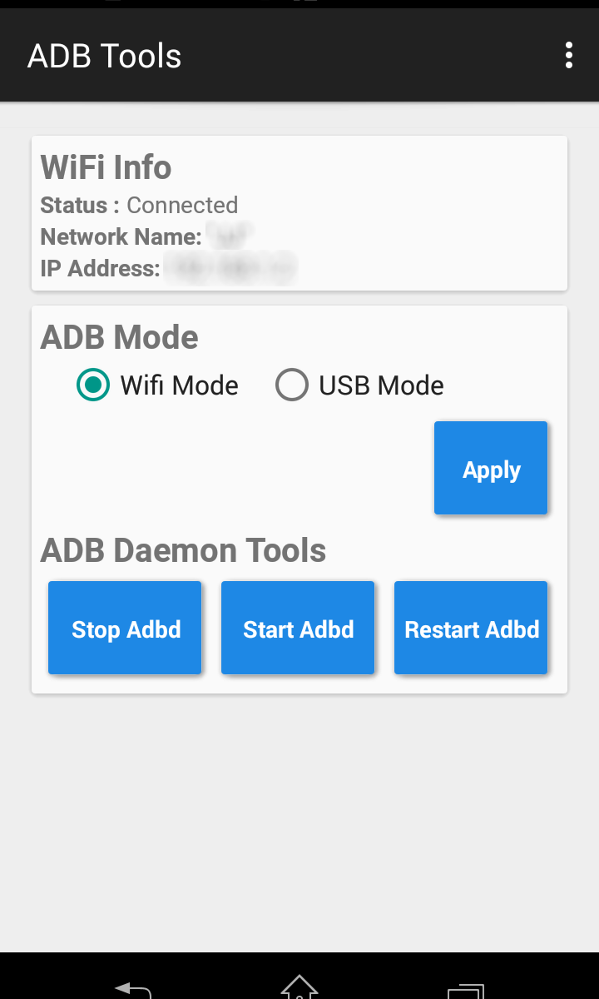Click the WiFi Info heading
This screenshot has height=999, width=599.
click(106, 167)
